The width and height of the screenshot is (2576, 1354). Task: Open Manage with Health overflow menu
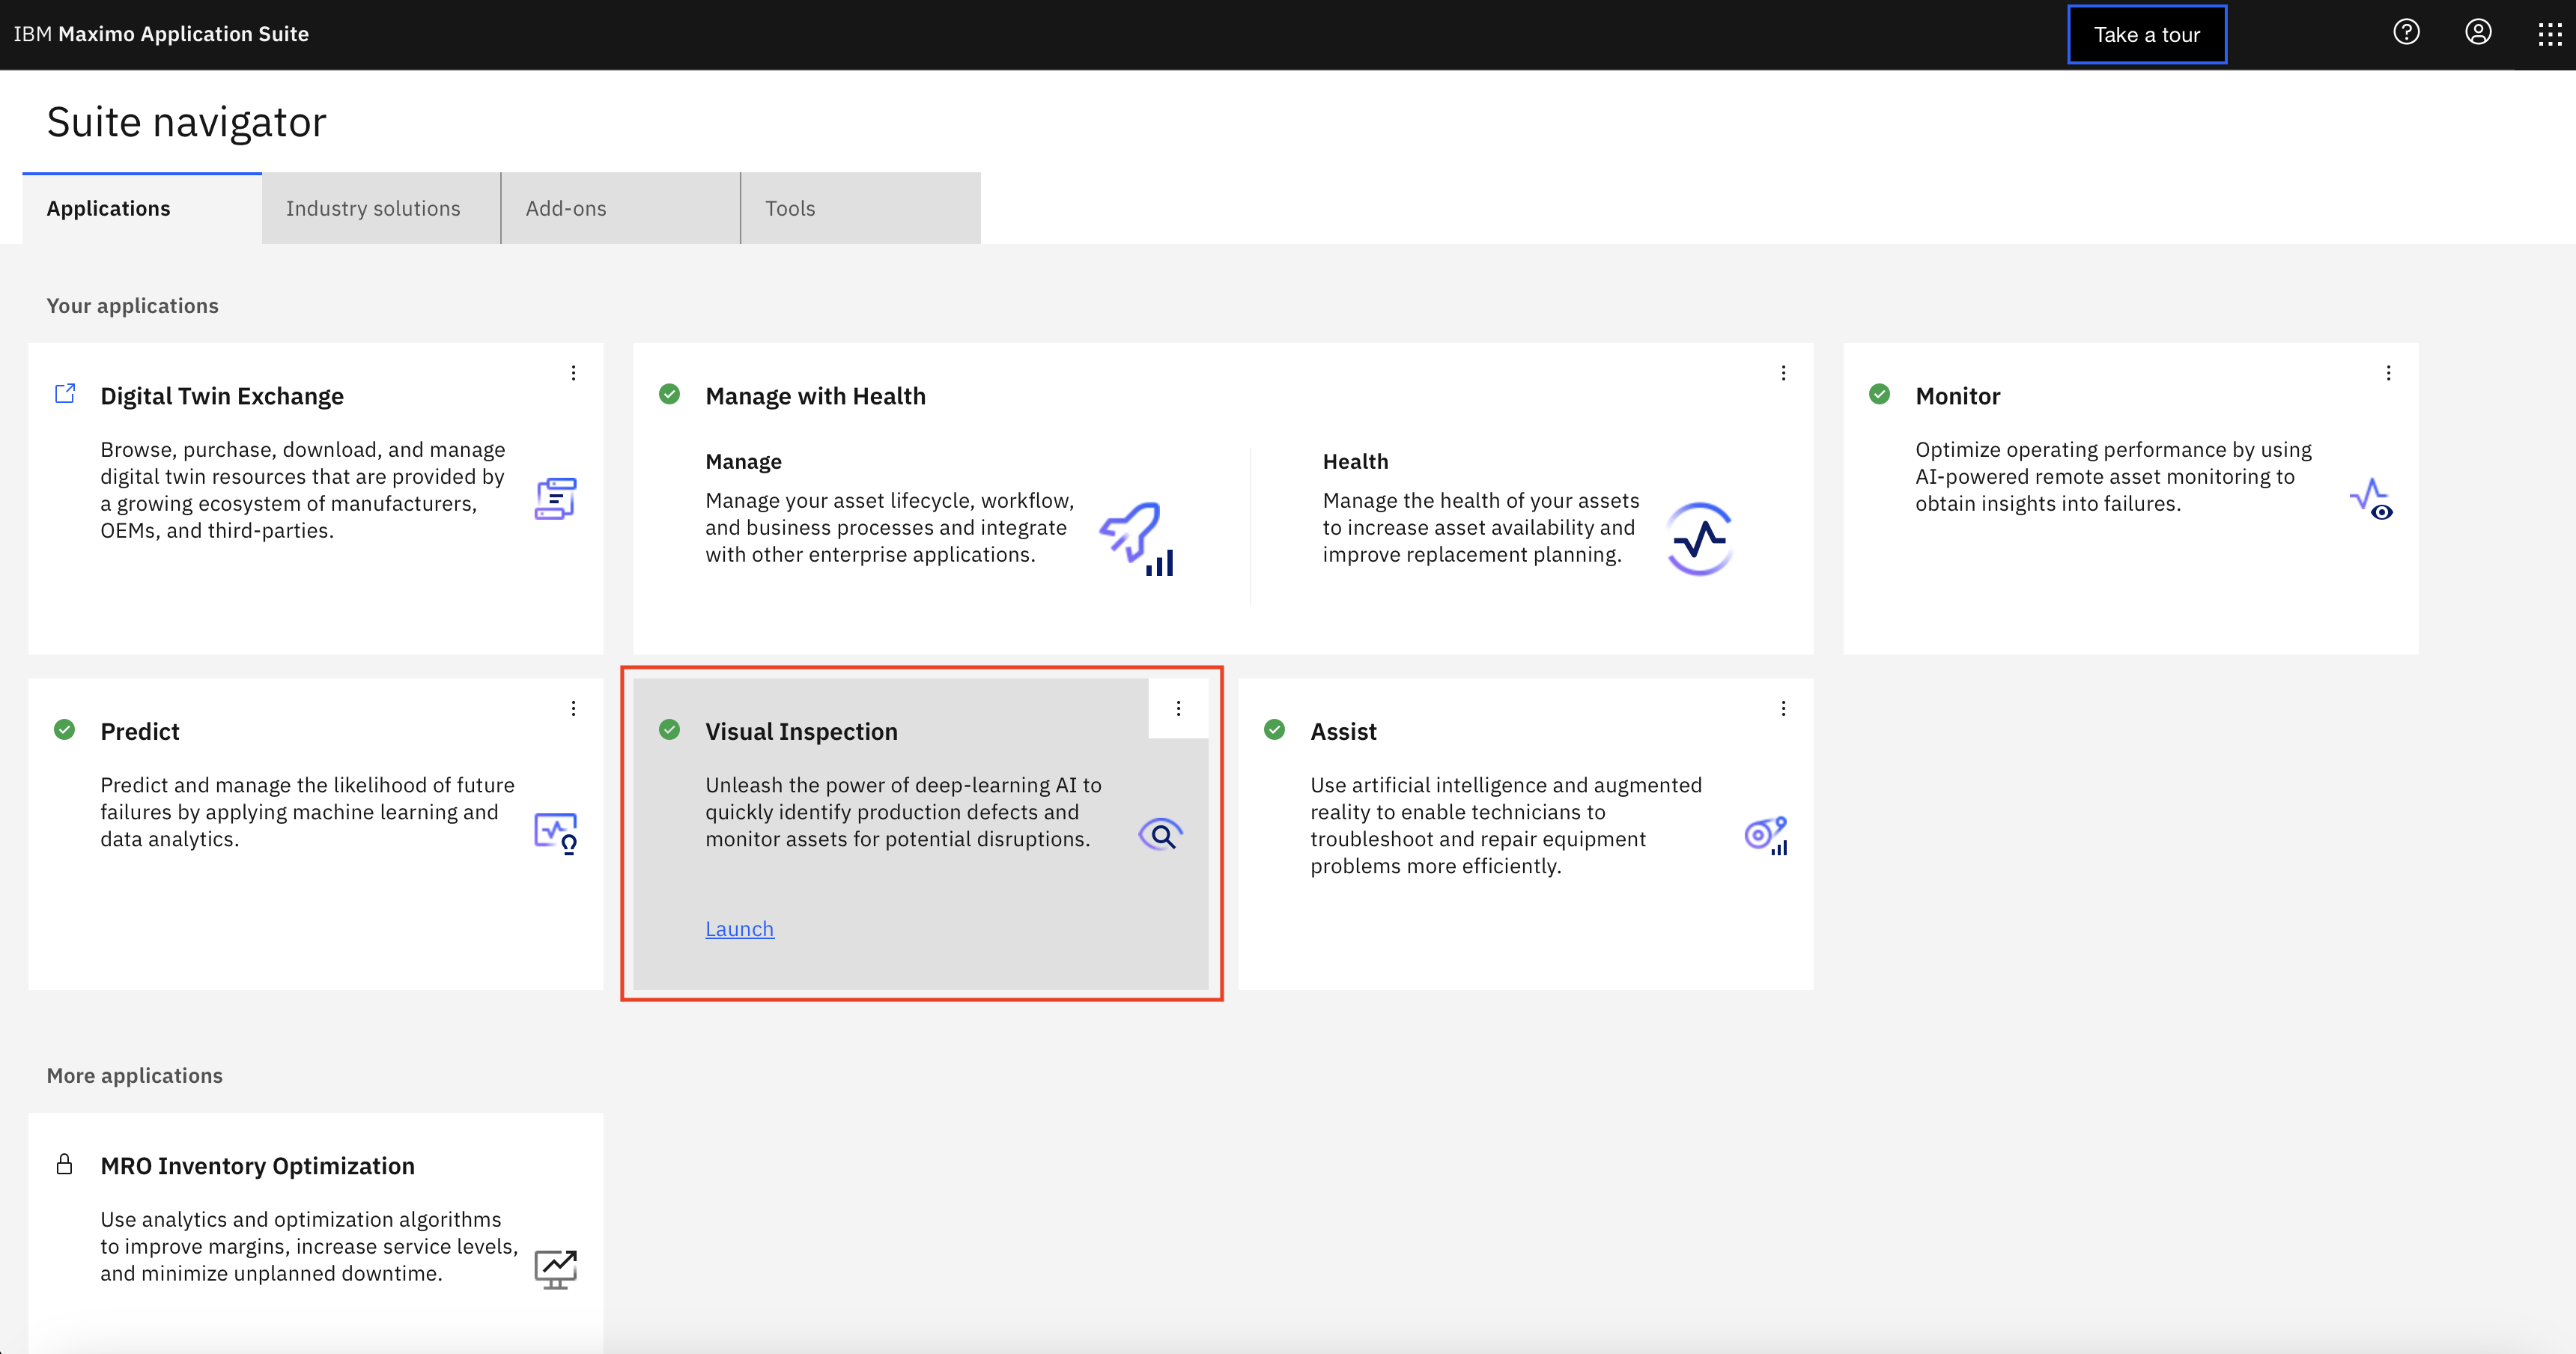[x=1783, y=373]
